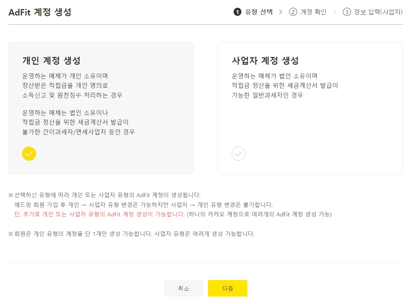The height and width of the screenshot is (304, 413).
Task: Click the 개인 계정 생성 card heading
Action: [51, 61]
